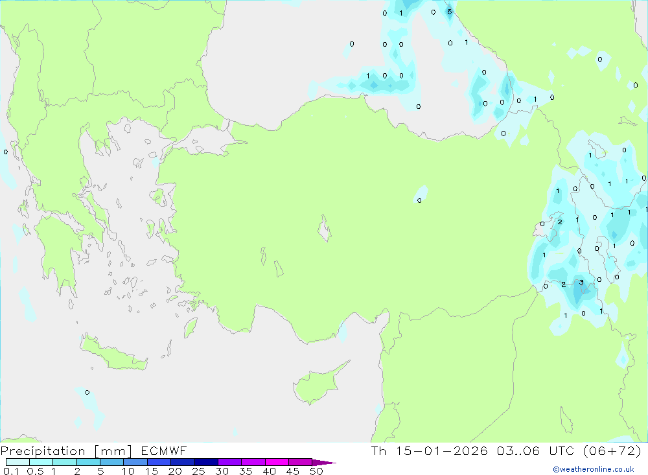Click the 35–40 mm purple legend swatch

coord(253,462)
